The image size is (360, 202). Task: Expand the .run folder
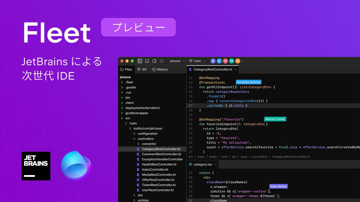pos(122,92)
